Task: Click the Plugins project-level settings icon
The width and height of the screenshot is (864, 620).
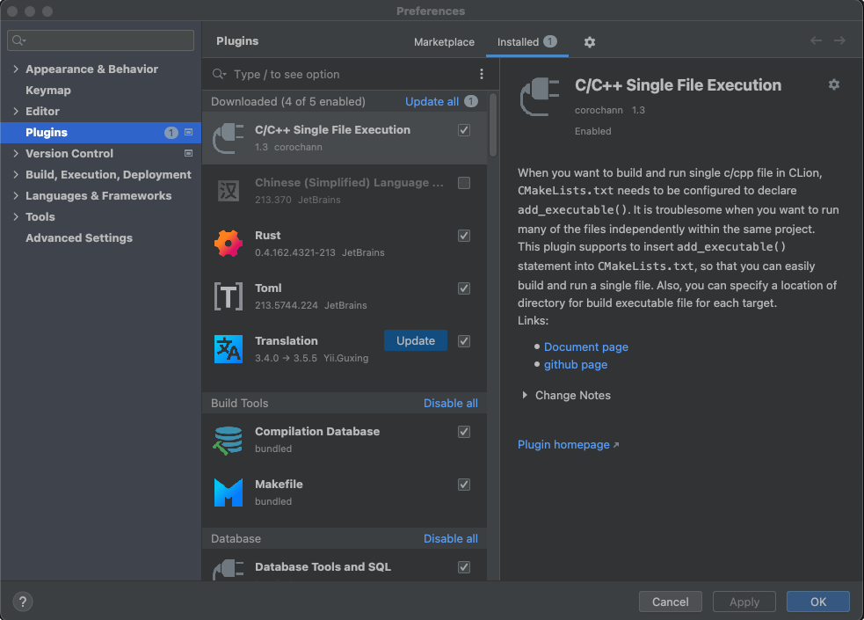Action: click(188, 132)
